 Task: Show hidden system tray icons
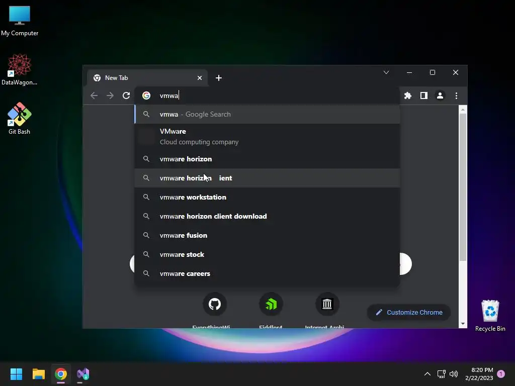[427, 374]
